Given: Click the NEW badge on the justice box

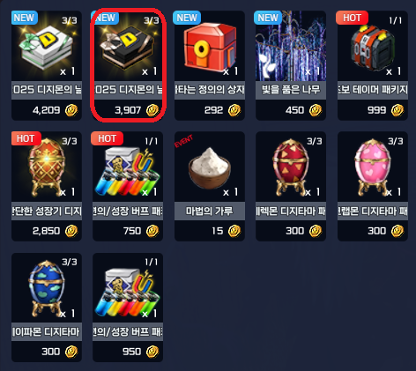Looking at the screenshot, I should [x=187, y=18].
